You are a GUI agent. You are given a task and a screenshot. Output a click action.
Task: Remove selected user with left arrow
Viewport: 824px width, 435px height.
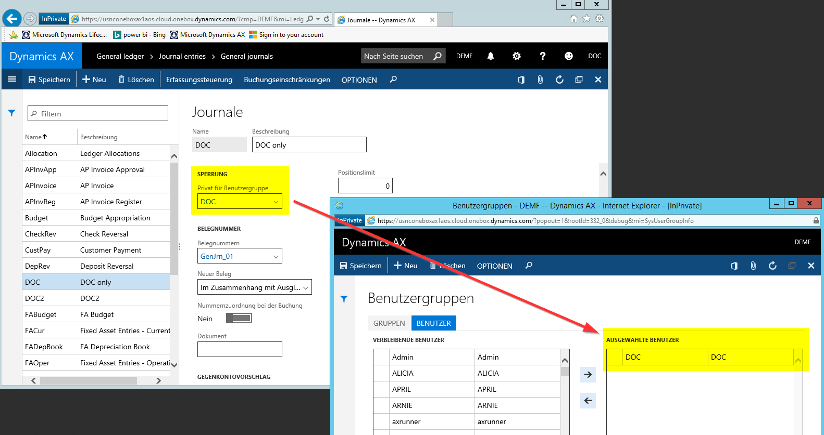(x=588, y=400)
